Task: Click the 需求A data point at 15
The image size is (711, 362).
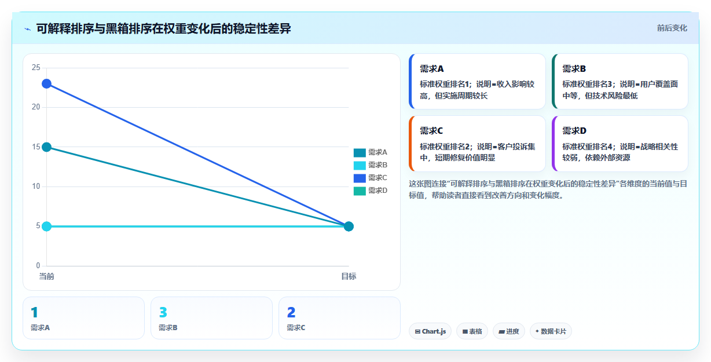Action: click(47, 147)
